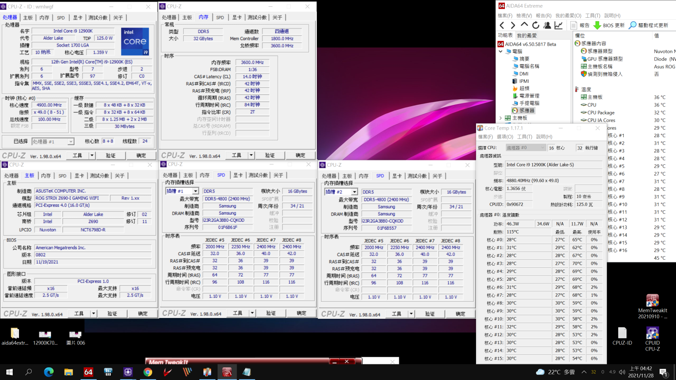
Task: Open 工具(T) menu in AIDA64
Action: [x=593, y=16]
